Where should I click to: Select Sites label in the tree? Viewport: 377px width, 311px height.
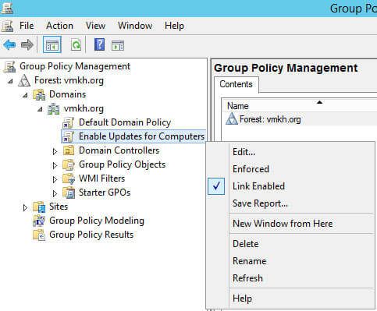(59, 207)
